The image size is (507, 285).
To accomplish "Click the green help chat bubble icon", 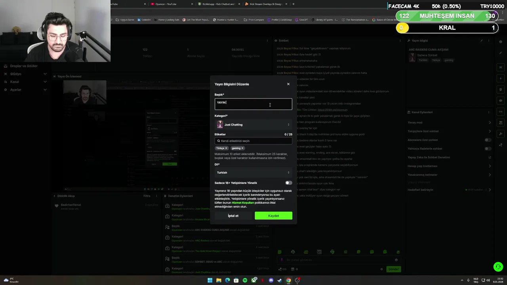I will coord(498,267).
